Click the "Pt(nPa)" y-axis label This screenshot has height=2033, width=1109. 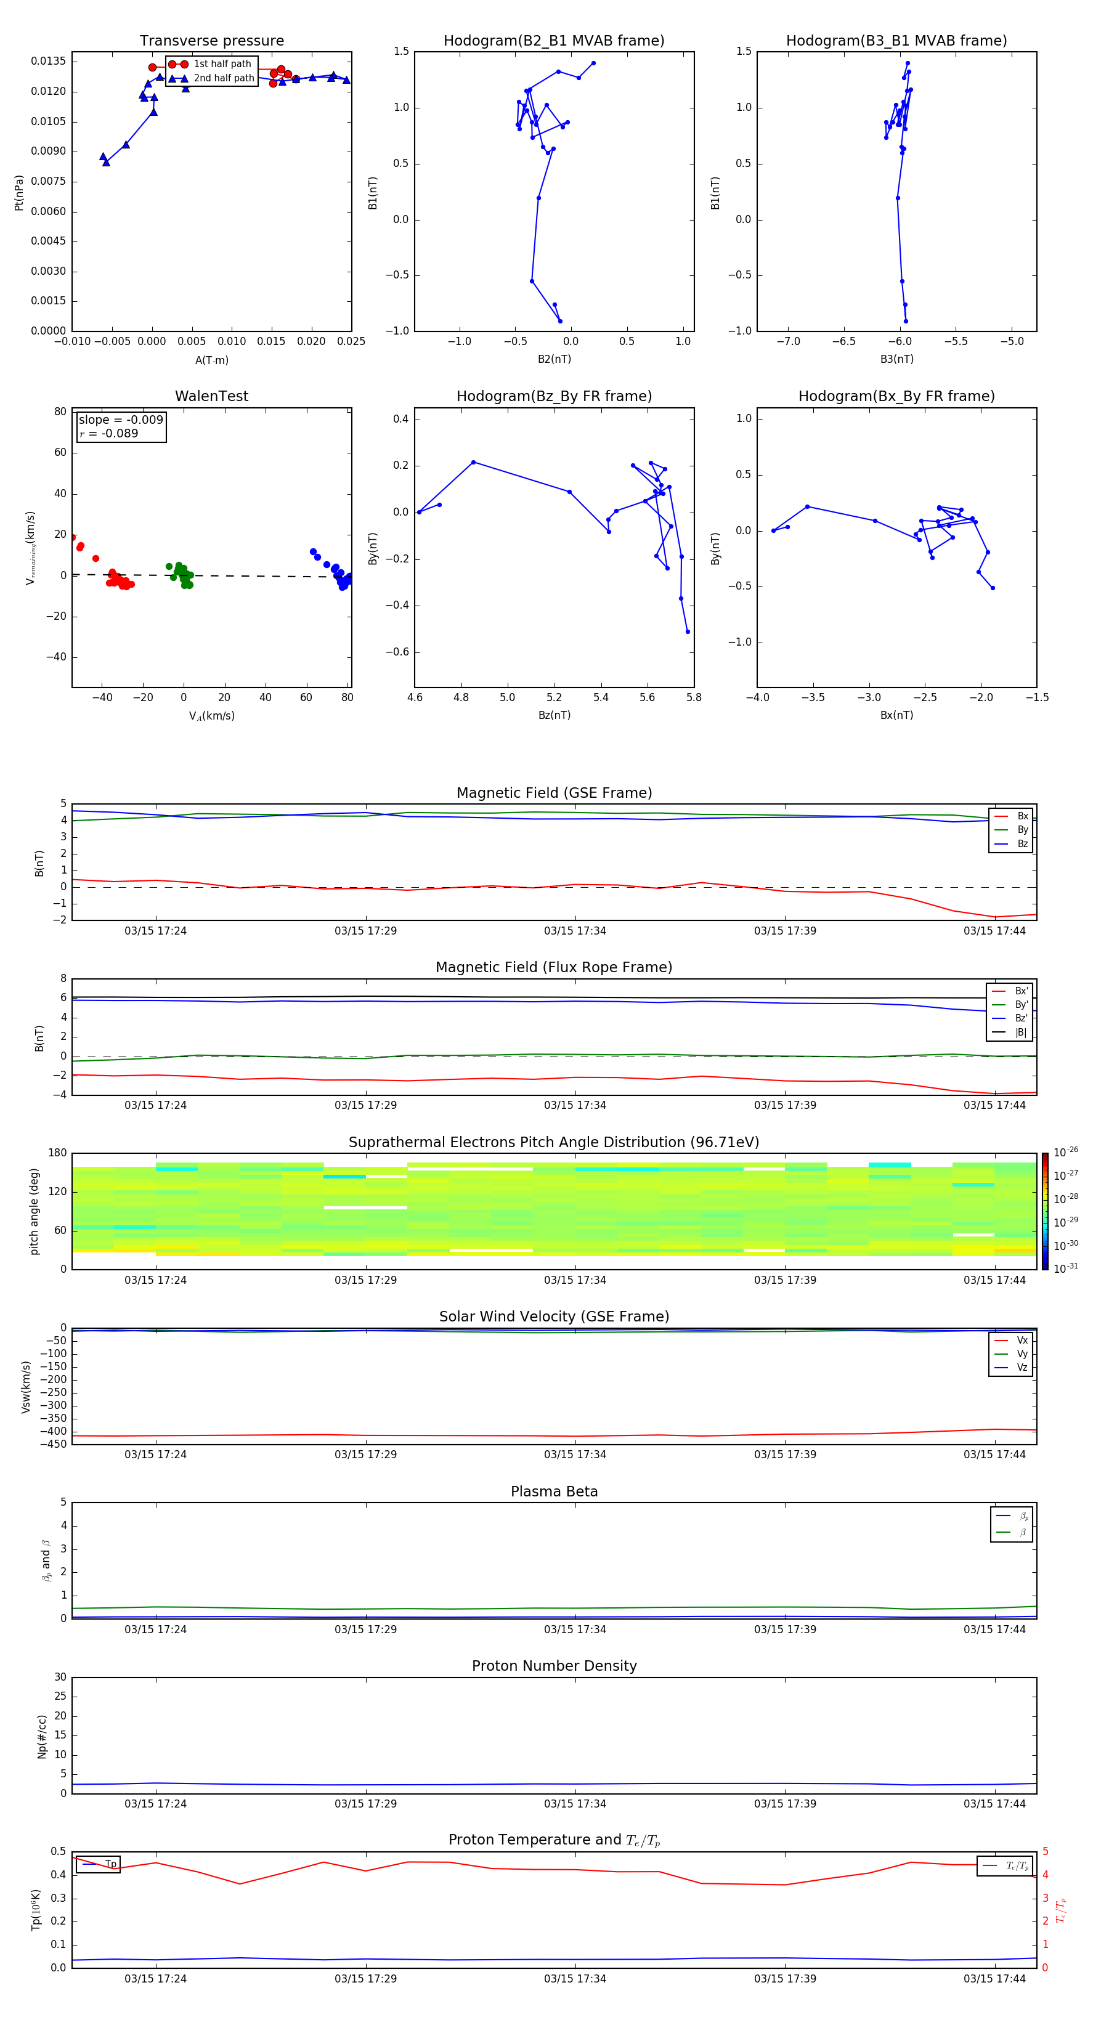tap(19, 192)
